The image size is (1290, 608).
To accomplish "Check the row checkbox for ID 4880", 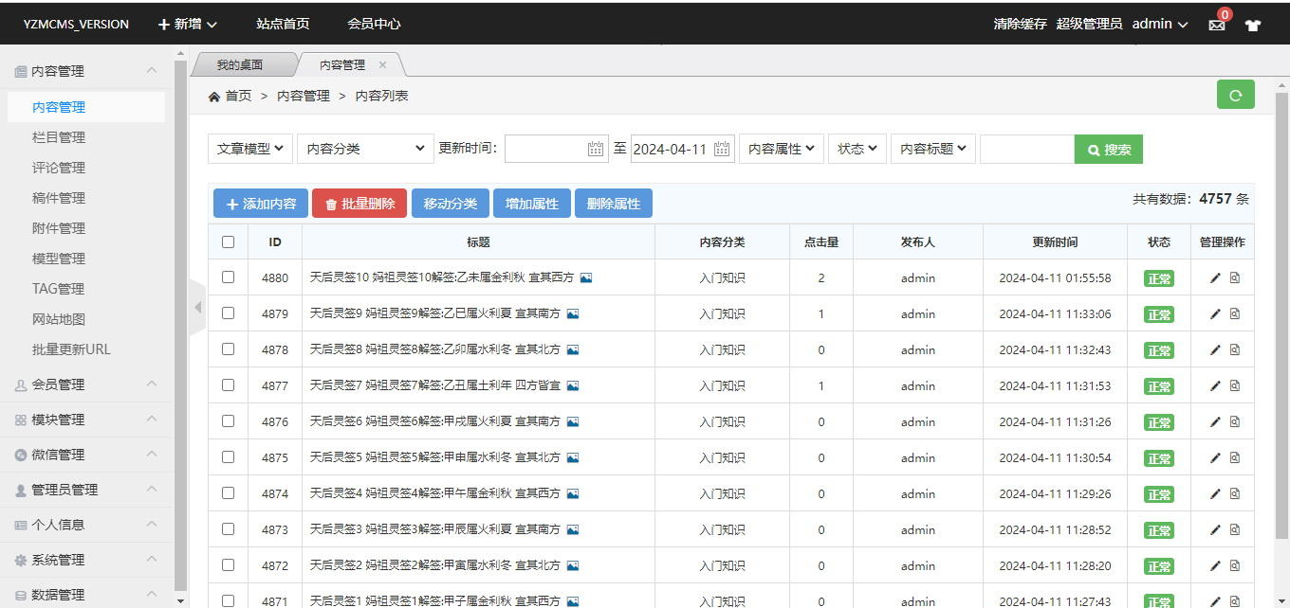I will tap(228, 277).
